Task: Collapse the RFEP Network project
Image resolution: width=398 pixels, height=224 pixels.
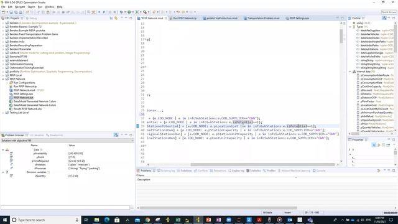Action: coord(3,79)
